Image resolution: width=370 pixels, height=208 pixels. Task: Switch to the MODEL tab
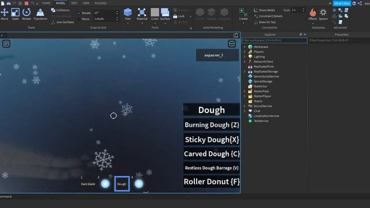(x=61, y=3)
